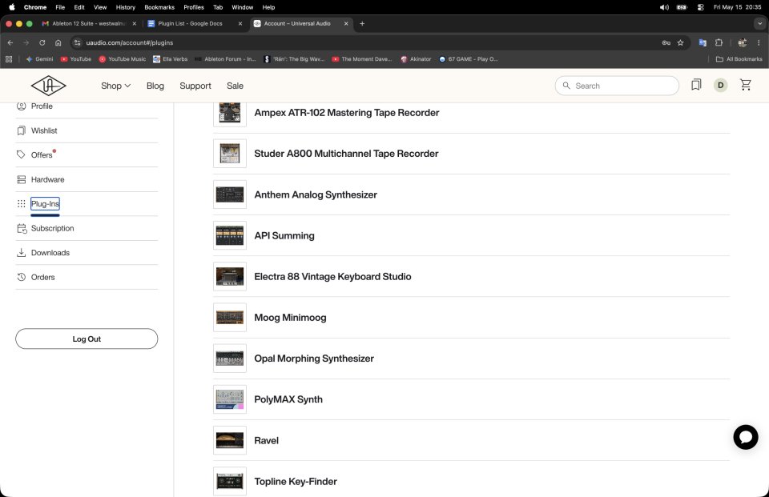Open the Google Translate icon

click(x=703, y=42)
